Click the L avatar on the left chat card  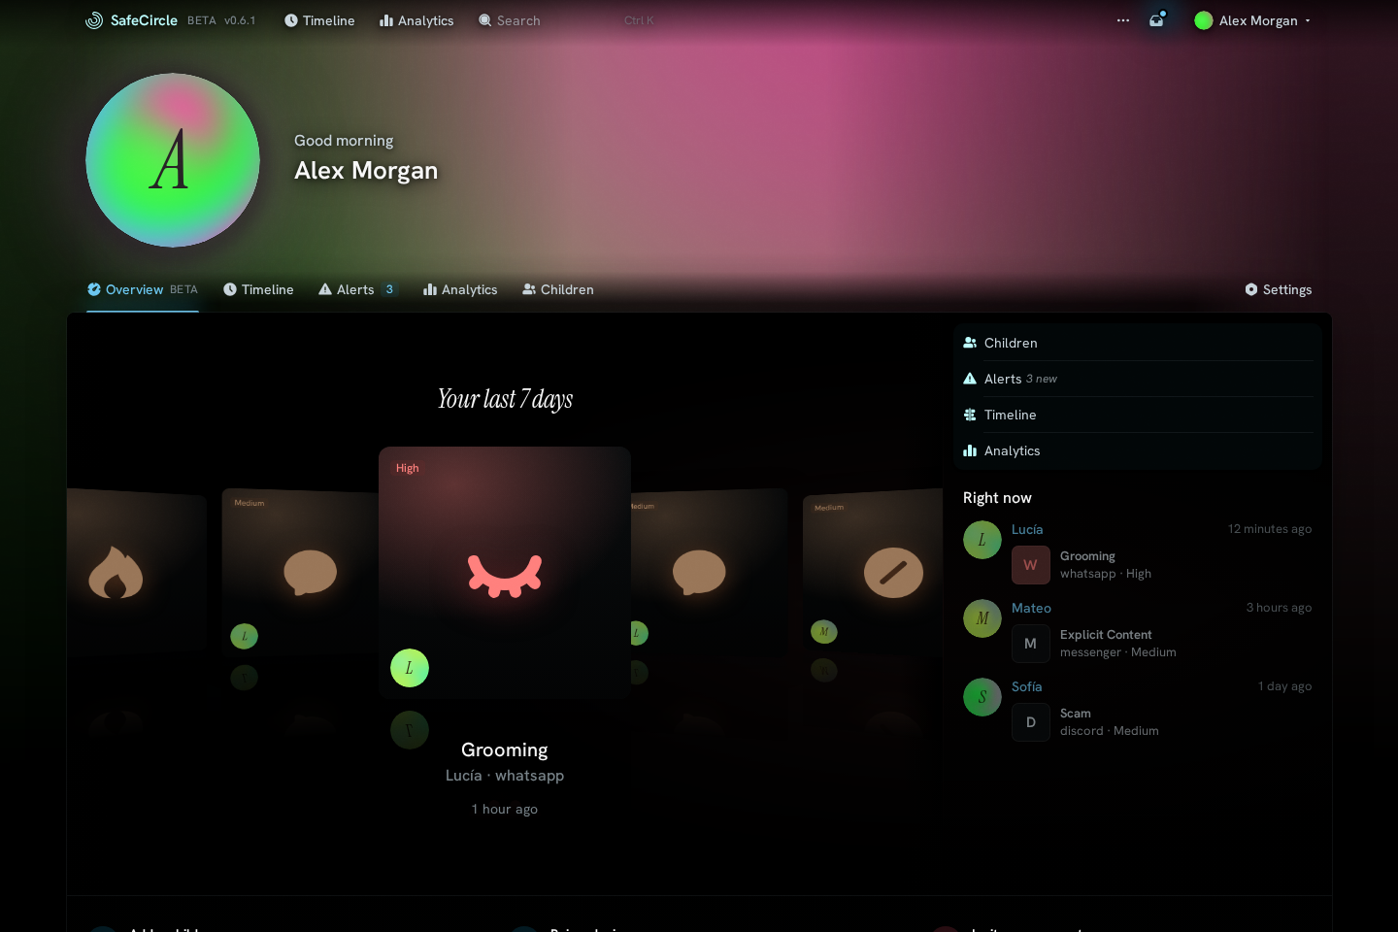click(x=244, y=636)
